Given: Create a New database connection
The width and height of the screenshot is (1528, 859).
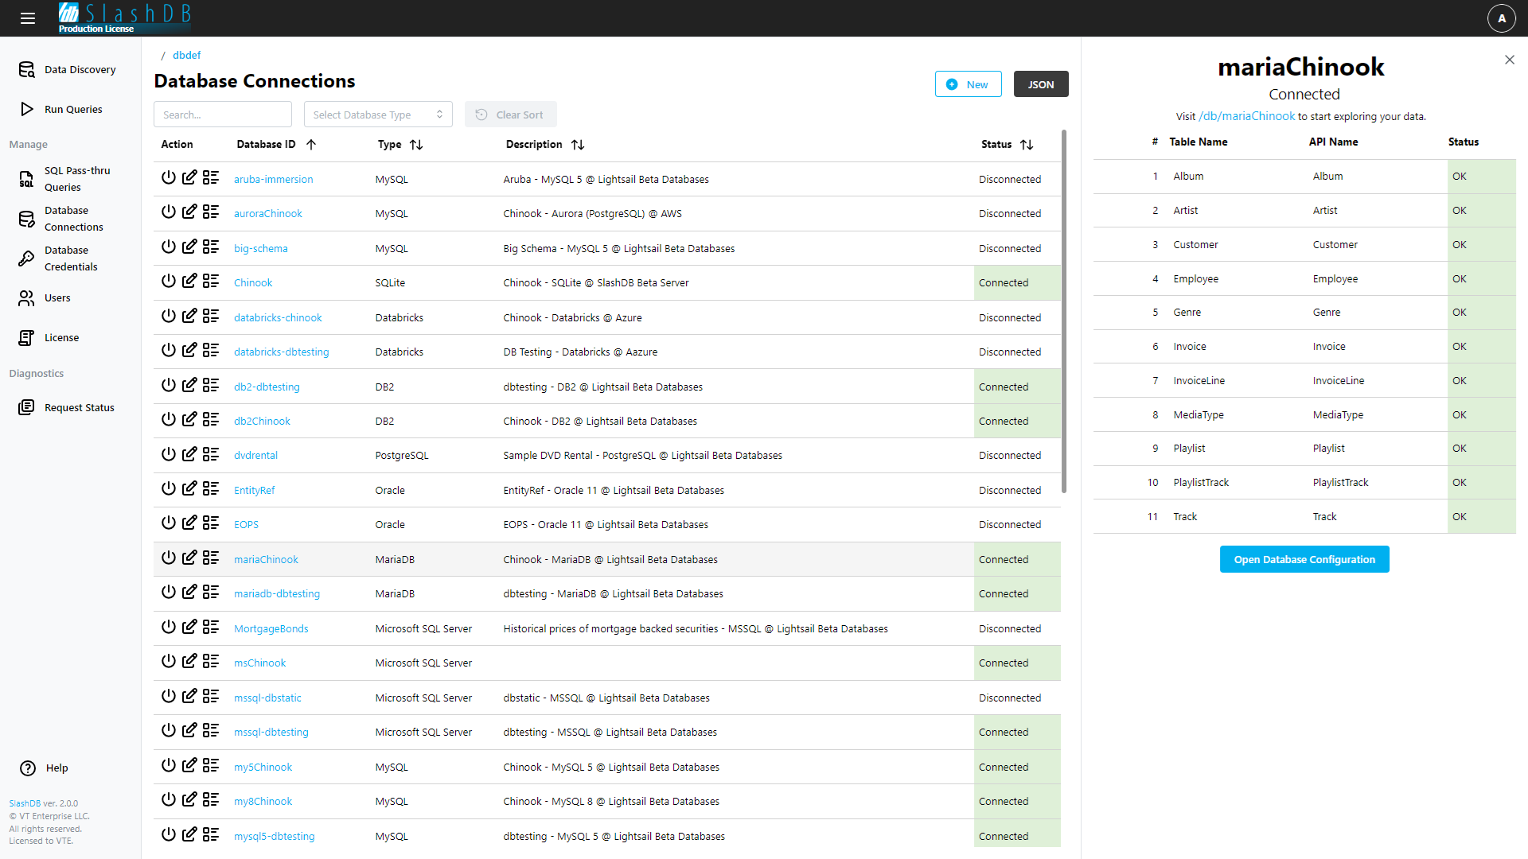Looking at the screenshot, I should coord(968,84).
